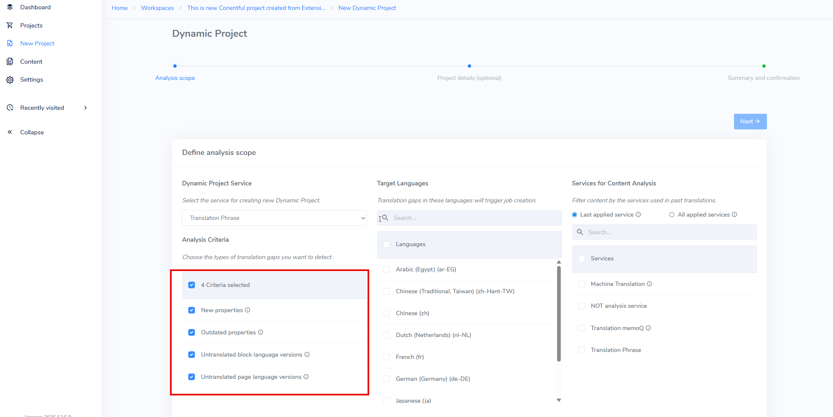Viewport: 833px width, 417px height.
Task: Click the Projects cart icon
Action: point(10,25)
